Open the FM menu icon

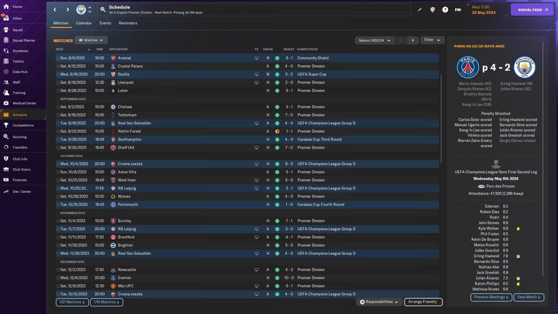pyautogui.click(x=458, y=10)
